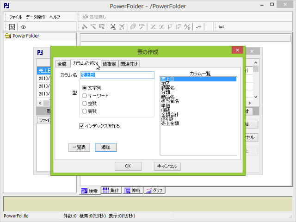
Task: Open the グラフ tab in main window
Action: coord(154,190)
